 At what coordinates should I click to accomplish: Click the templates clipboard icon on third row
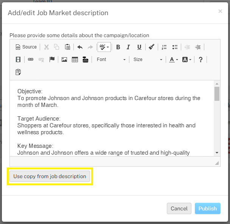click(18, 72)
